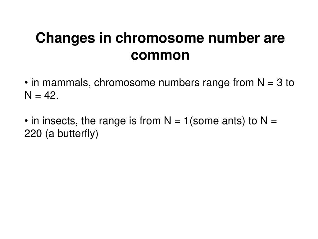This screenshot has height=239, width=318.
Task: Click the text "(some ants)"
Action: pyautogui.click(x=217, y=121)
